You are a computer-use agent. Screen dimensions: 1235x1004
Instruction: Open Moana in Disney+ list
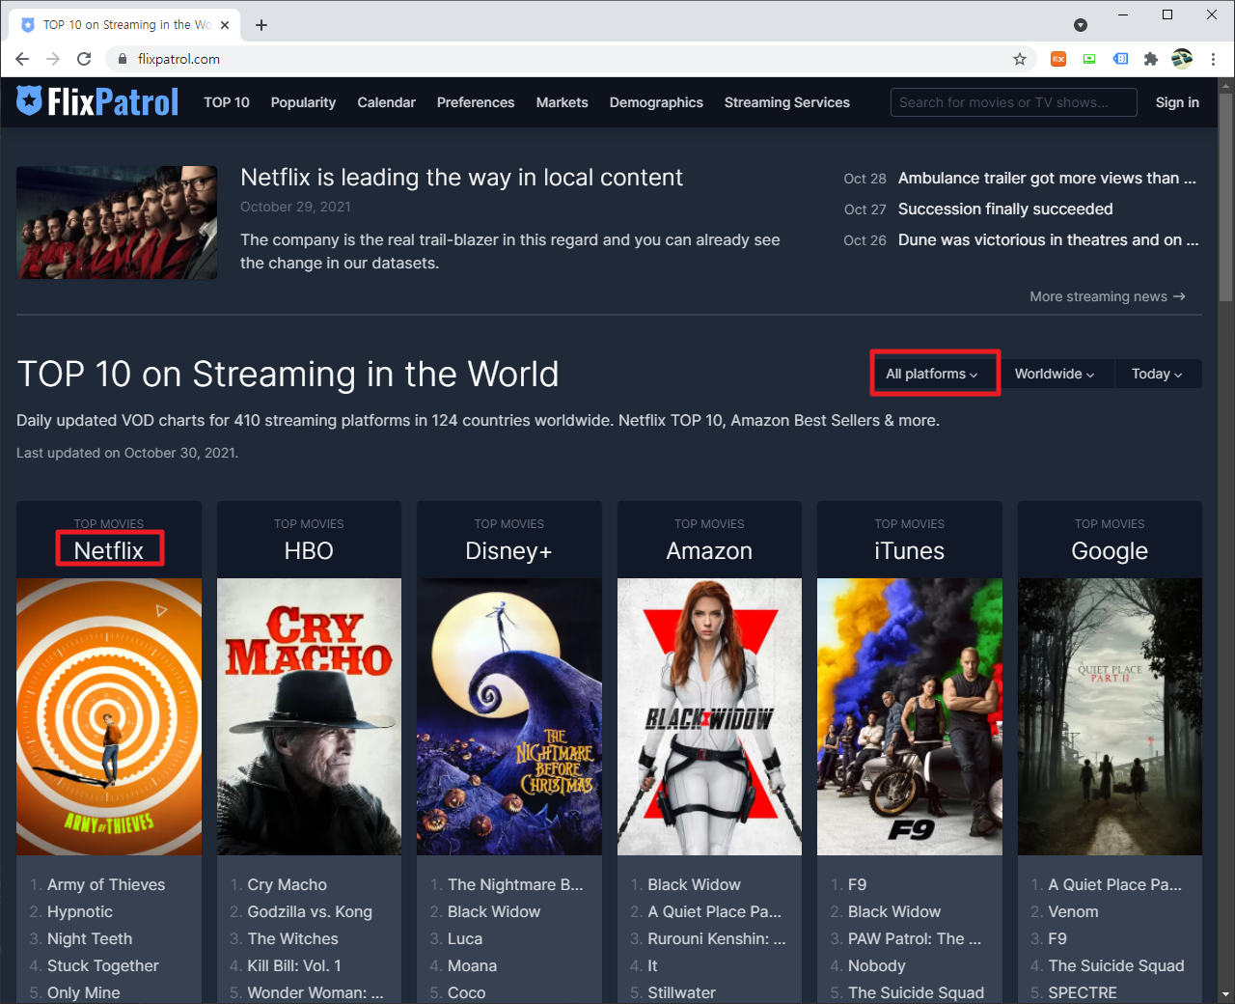pyautogui.click(x=473, y=966)
